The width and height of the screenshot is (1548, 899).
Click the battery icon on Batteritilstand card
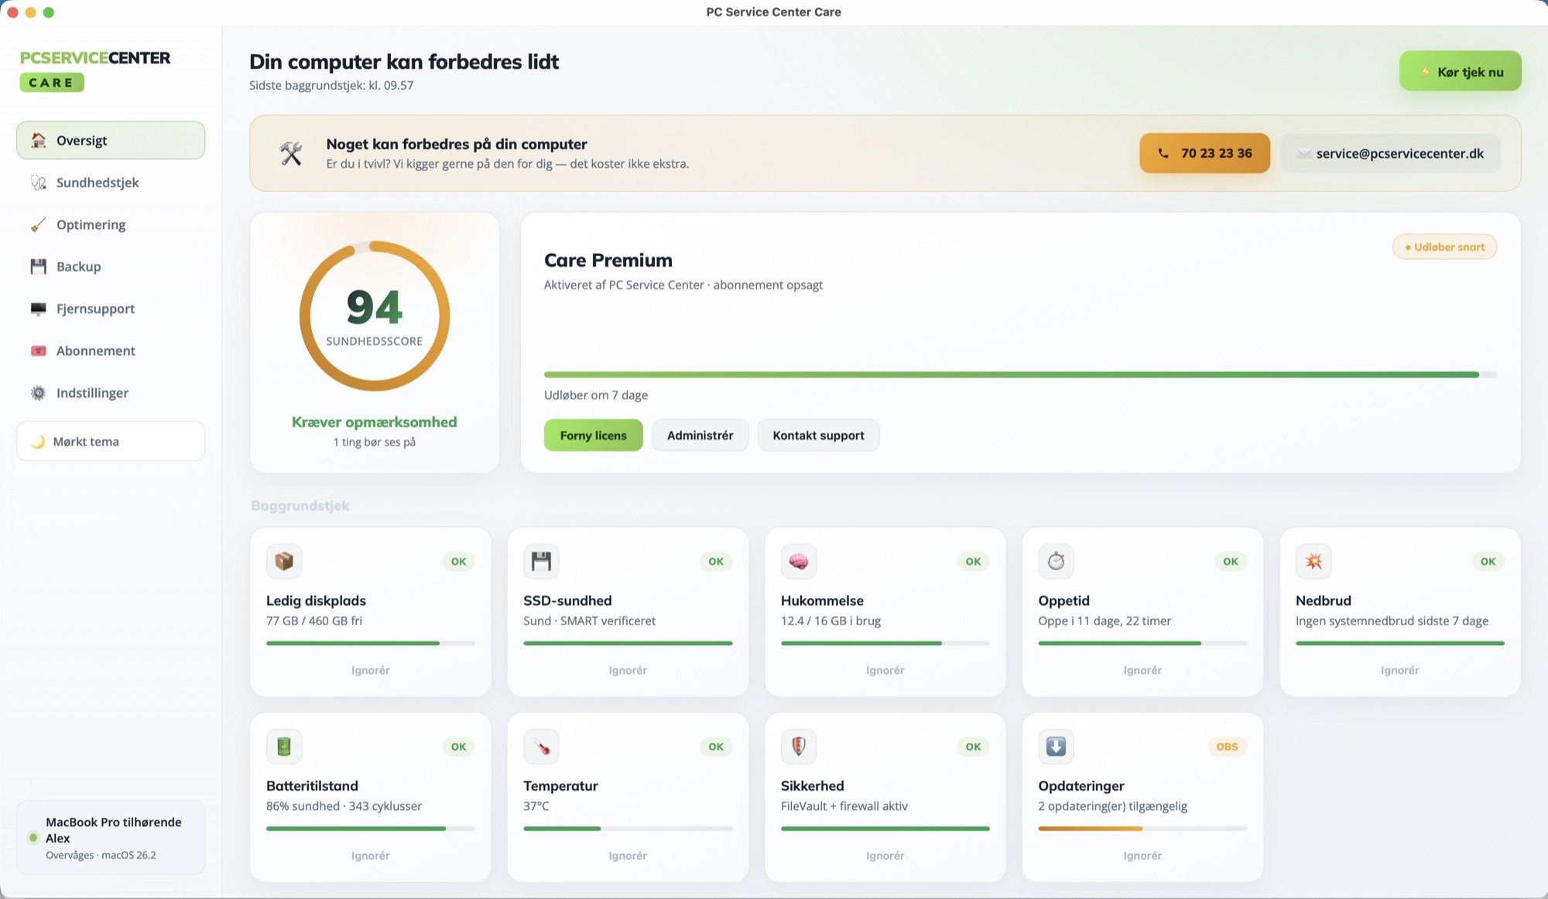284,746
